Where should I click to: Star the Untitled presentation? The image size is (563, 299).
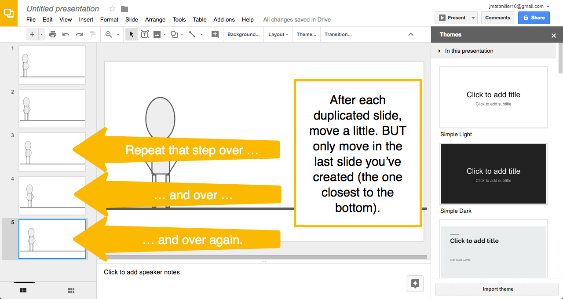click(112, 9)
